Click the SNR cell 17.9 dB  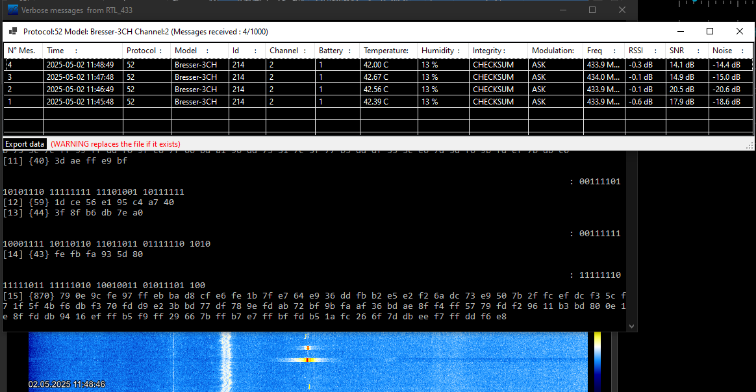pyautogui.click(x=687, y=102)
